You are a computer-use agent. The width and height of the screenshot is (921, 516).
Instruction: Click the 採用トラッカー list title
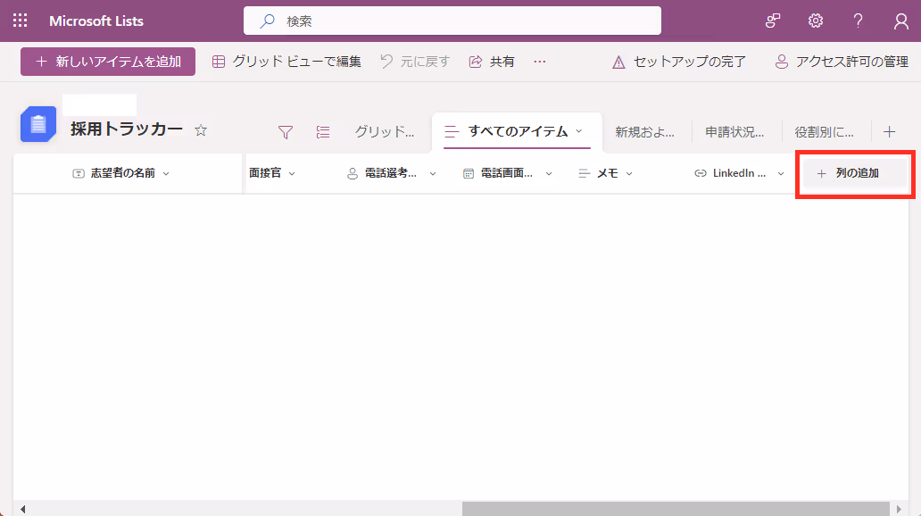click(x=127, y=129)
